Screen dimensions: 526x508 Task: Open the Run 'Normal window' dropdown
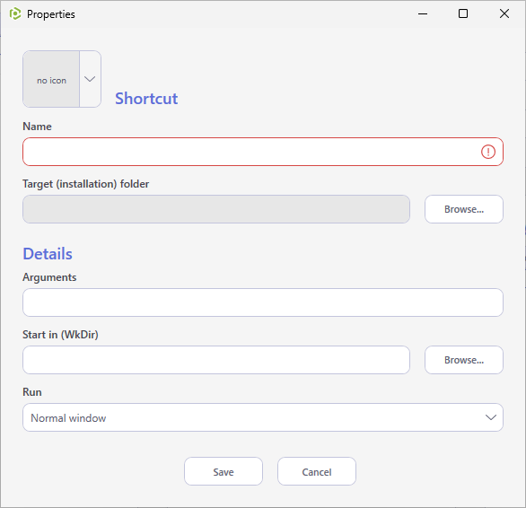point(263,417)
